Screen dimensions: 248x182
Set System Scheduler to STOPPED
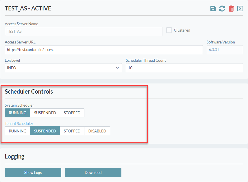72,113
